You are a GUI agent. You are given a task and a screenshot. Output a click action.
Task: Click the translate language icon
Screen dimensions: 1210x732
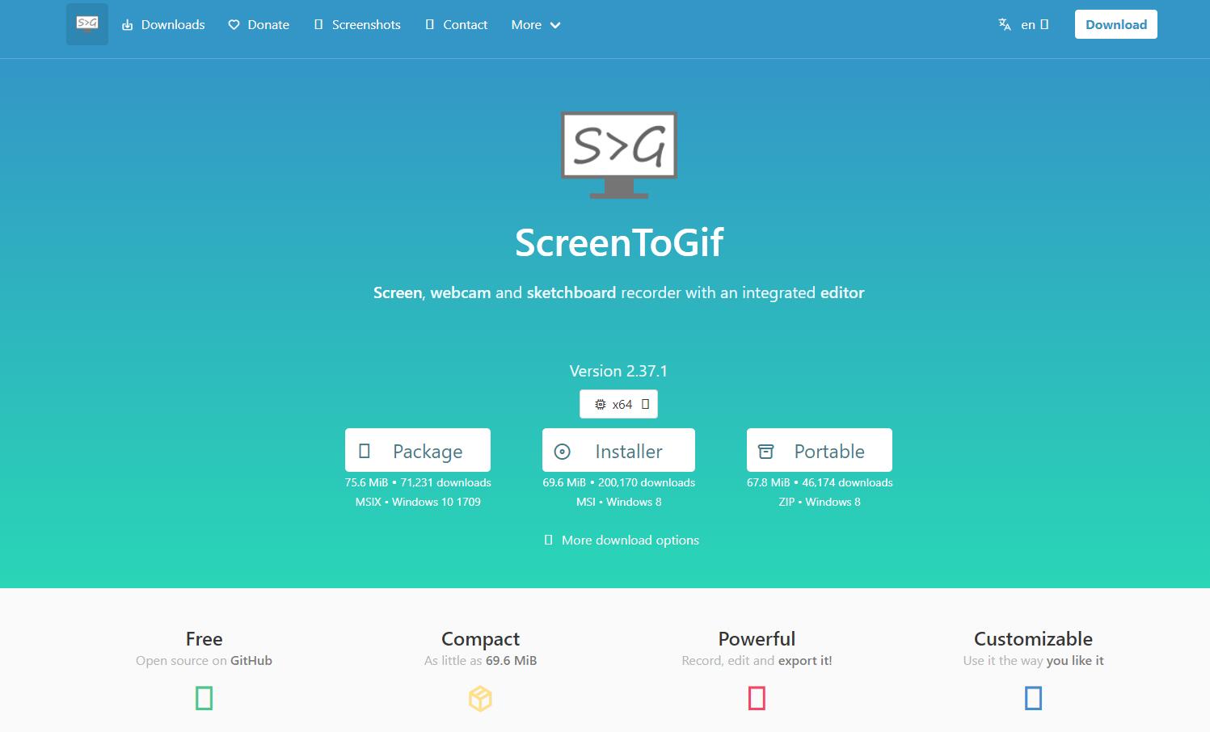pyautogui.click(x=1005, y=24)
